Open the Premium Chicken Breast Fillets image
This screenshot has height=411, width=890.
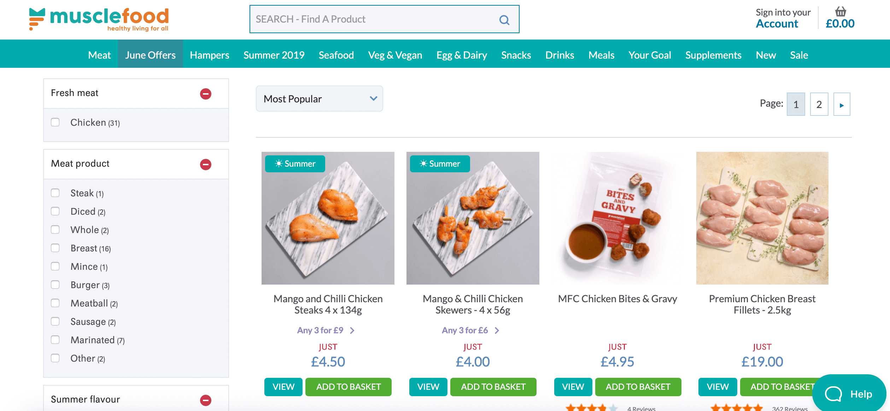[762, 218]
